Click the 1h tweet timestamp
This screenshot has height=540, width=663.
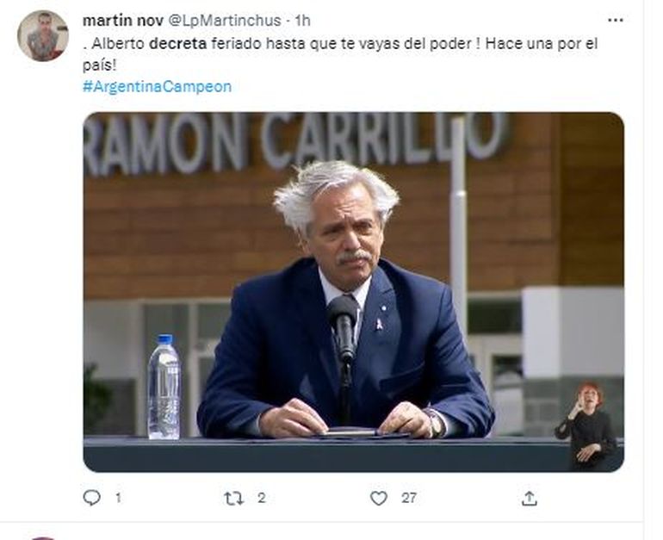(302, 21)
